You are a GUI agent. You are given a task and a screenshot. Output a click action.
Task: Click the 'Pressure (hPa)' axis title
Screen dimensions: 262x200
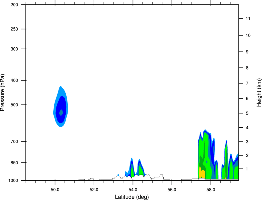click(2, 93)
